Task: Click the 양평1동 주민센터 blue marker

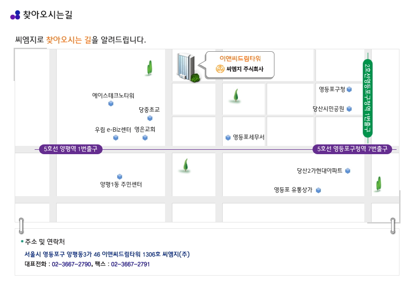Action: click(120, 177)
